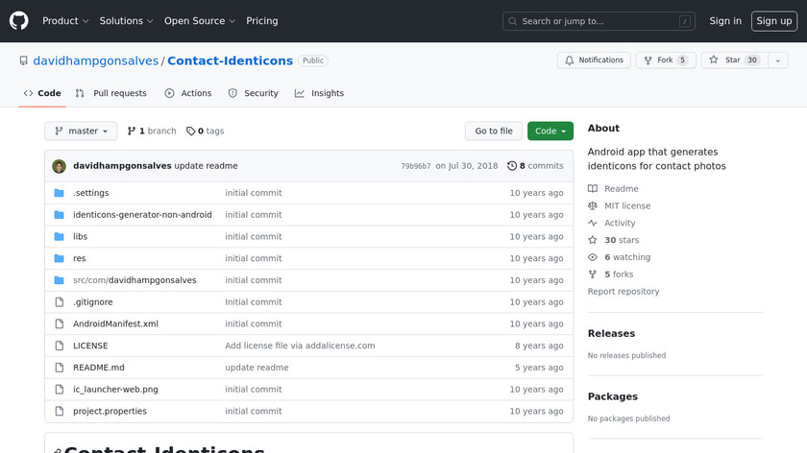Click the Readme book icon in About
This screenshot has width=807, height=453.
[593, 189]
